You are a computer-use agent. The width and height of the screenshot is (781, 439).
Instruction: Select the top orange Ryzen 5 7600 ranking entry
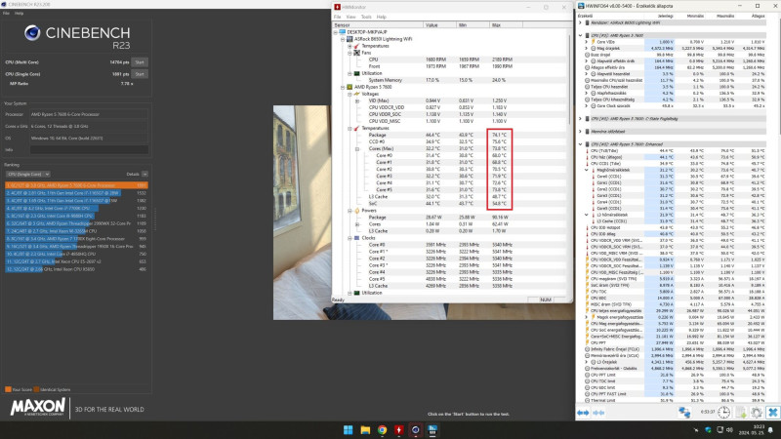(76, 185)
